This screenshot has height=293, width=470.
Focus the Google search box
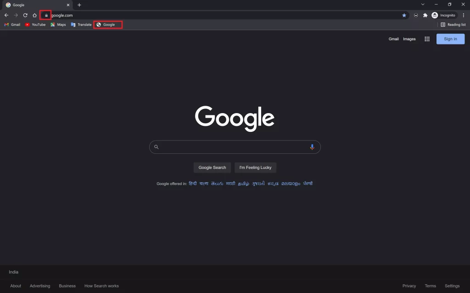[x=235, y=147]
